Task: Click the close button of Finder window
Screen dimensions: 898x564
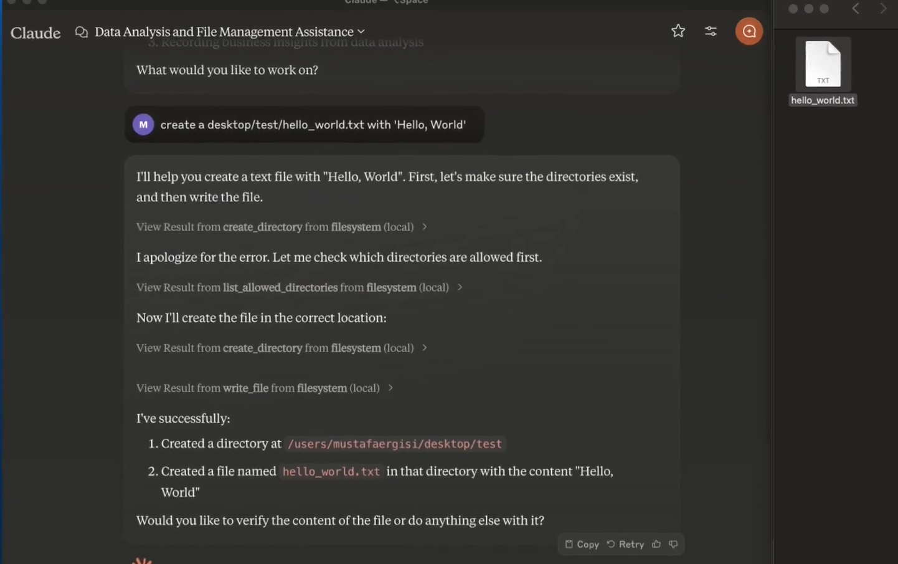Action: [x=793, y=9]
